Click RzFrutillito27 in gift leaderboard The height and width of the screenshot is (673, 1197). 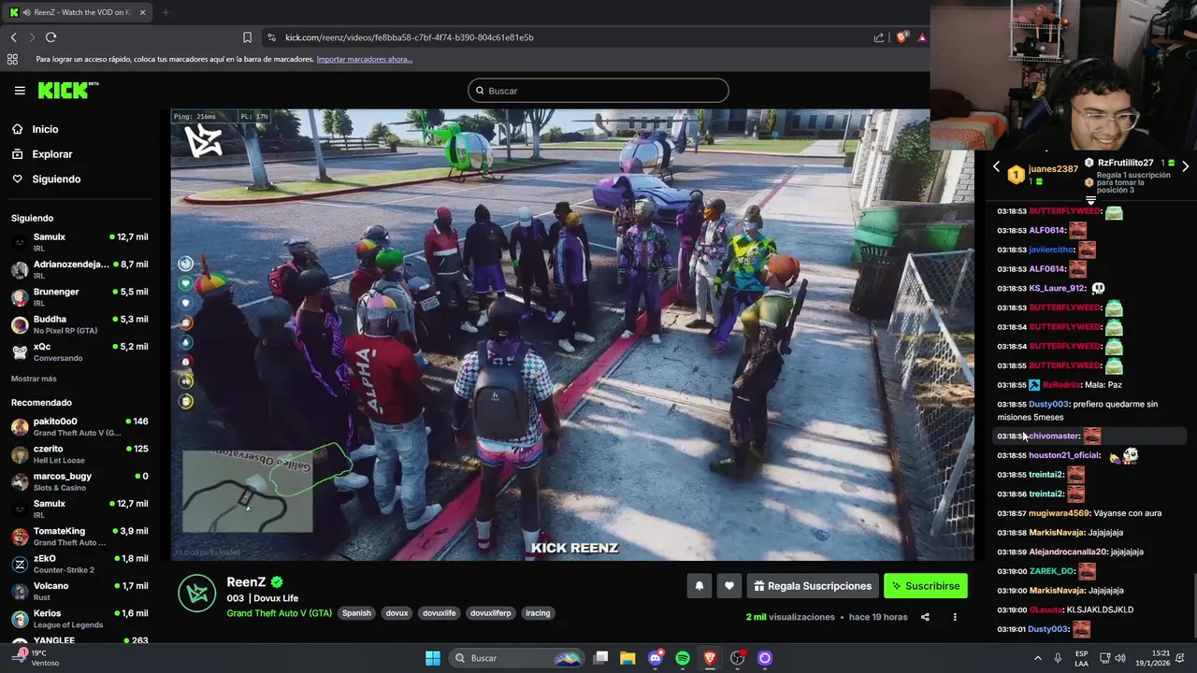[x=1125, y=163]
